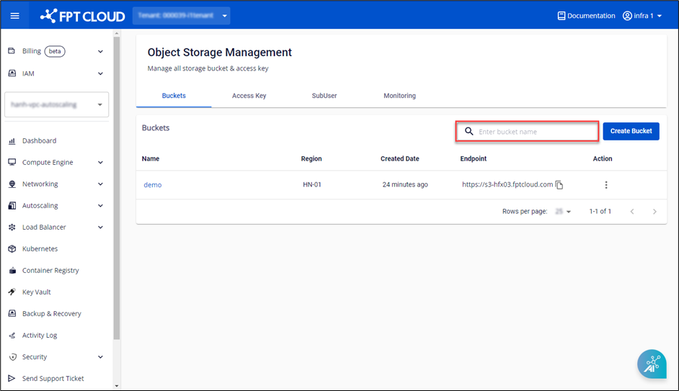Screen dimensions: 679x391
Task: Go to Dashboard
Action: click(x=40, y=140)
